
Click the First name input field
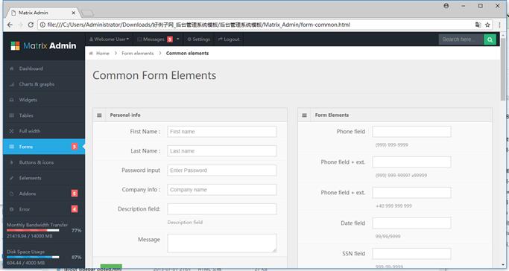tap(222, 132)
